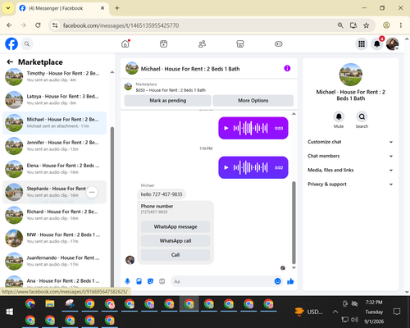Image resolution: width=410 pixels, height=328 pixels.
Task: Mute this conversation with bell button
Action: point(339,116)
